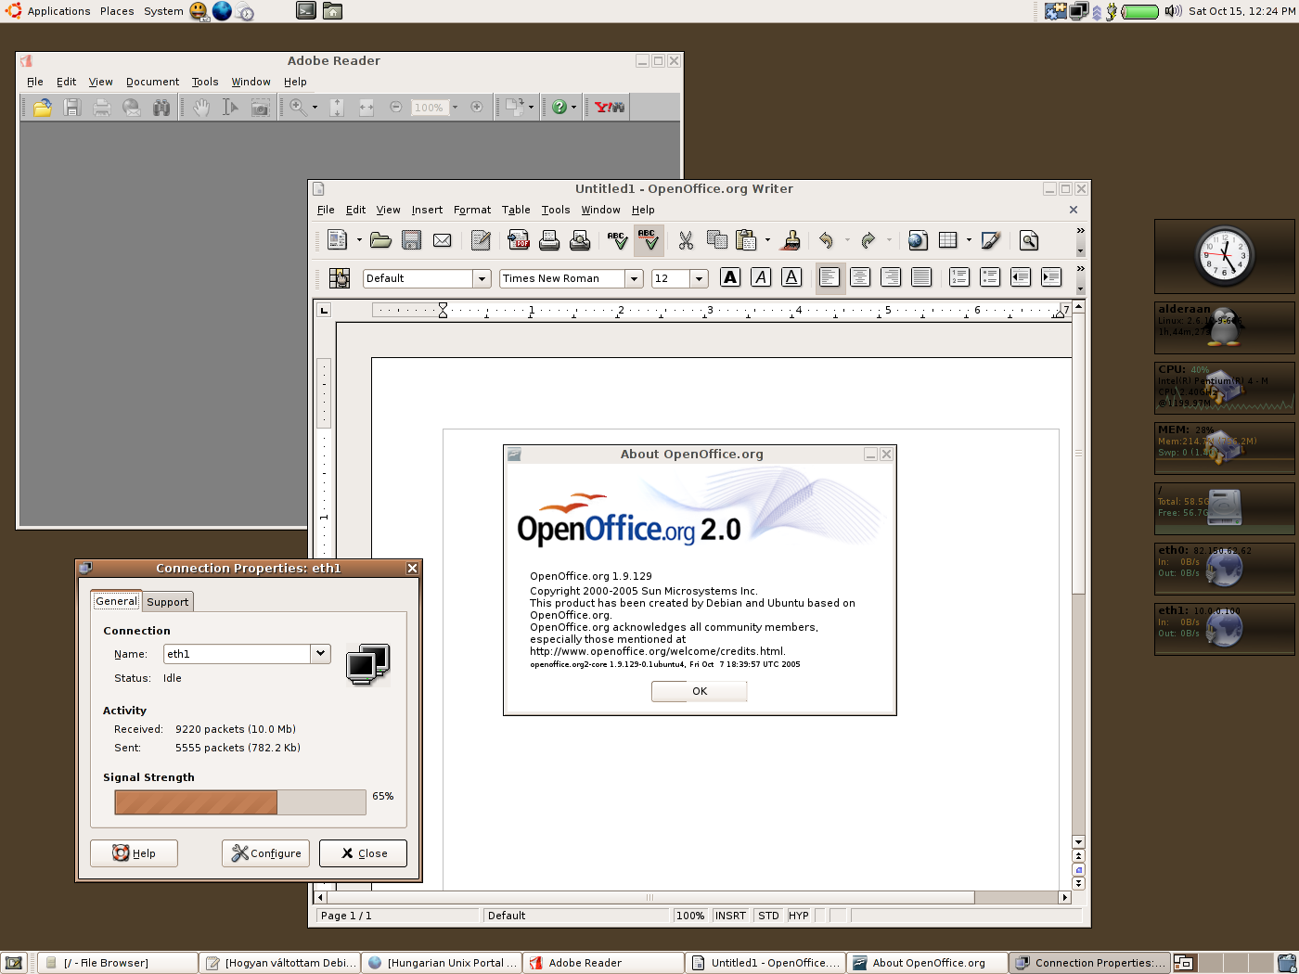Switch to Support tab in Connection Properties
This screenshot has height=974, width=1299.
point(167,601)
